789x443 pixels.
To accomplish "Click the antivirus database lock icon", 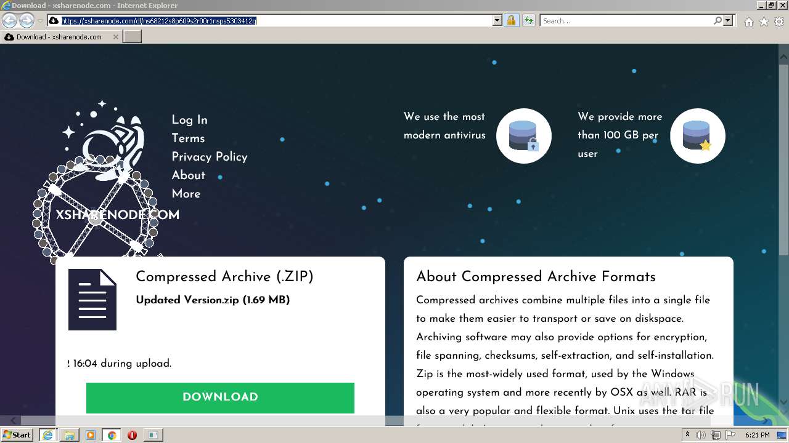I will click(x=523, y=136).
